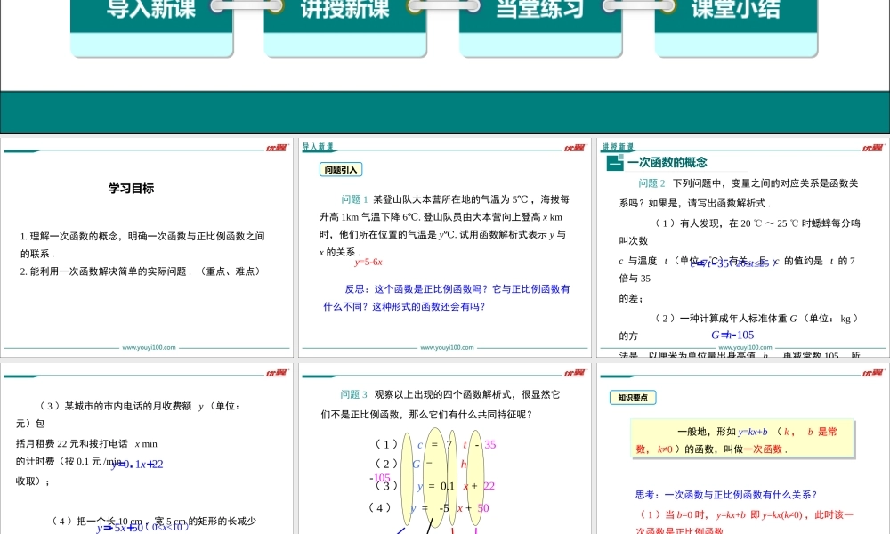
Task: Open the youyi100.com link on 学习目标 slide
Action: click(x=149, y=348)
